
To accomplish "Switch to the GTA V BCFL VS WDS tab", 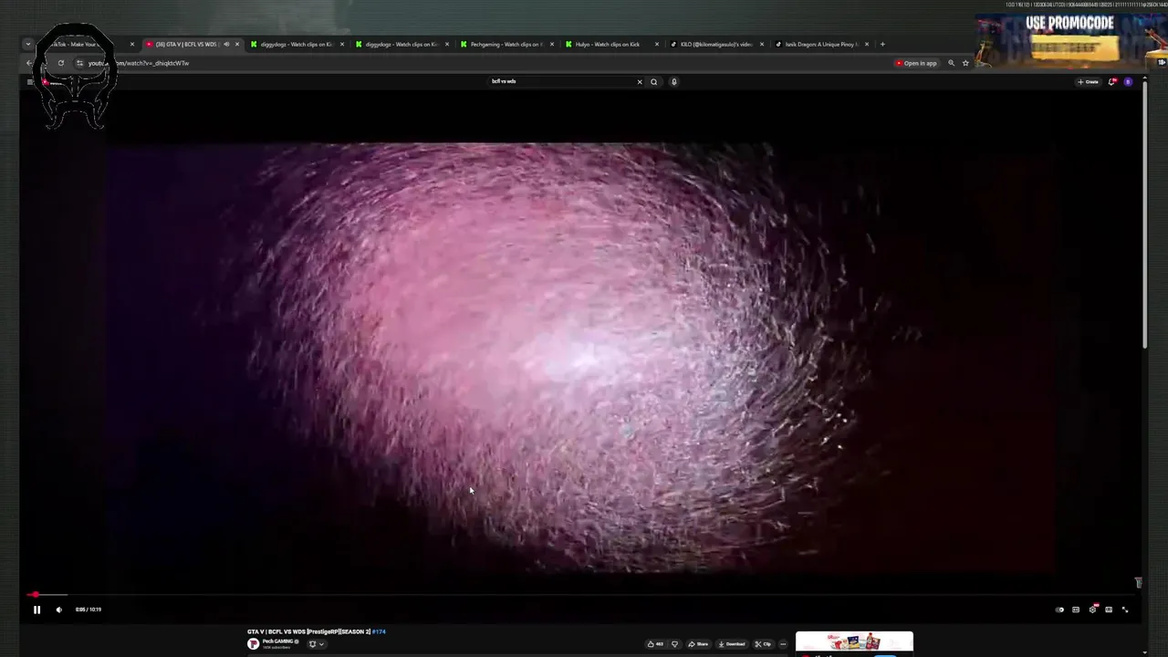I will click(x=186, y=44).
